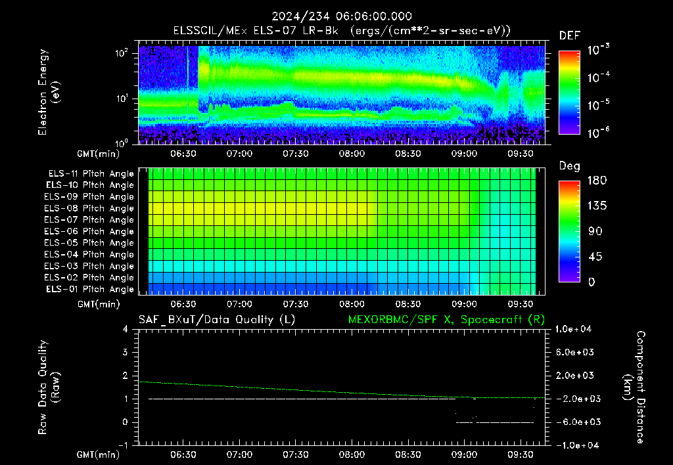This screenshot has height=465, width=673.
Task: Click 06:30 time label under spectrogram
Action: (x=183, y=154)
